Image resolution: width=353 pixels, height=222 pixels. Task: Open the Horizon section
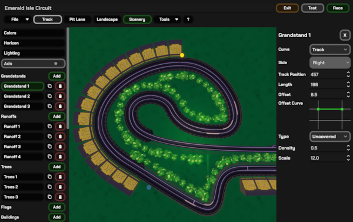(34, 43)
